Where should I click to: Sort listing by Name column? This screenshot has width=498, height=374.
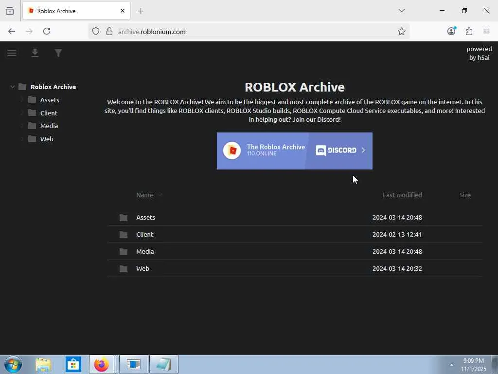144,195
